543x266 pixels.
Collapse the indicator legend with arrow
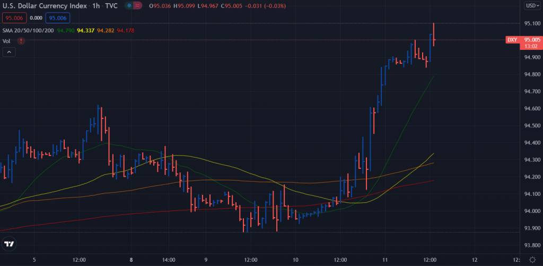point(9,53)
